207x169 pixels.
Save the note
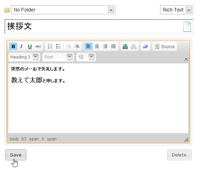click(16, 155)
